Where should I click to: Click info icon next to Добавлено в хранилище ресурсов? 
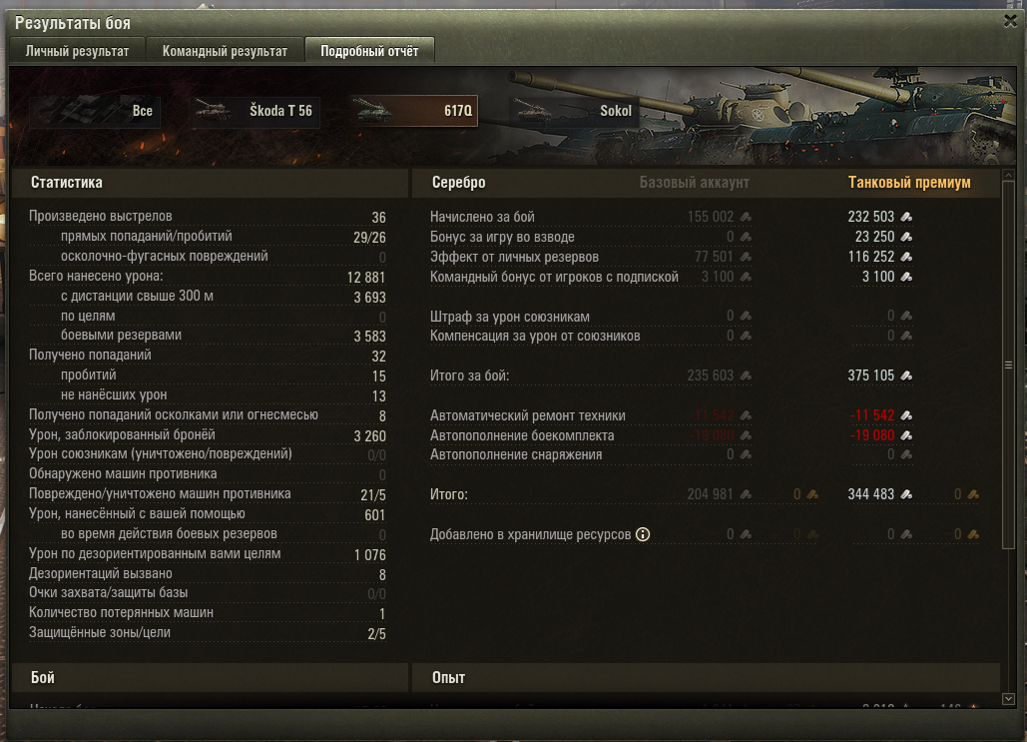coord(643,534)
